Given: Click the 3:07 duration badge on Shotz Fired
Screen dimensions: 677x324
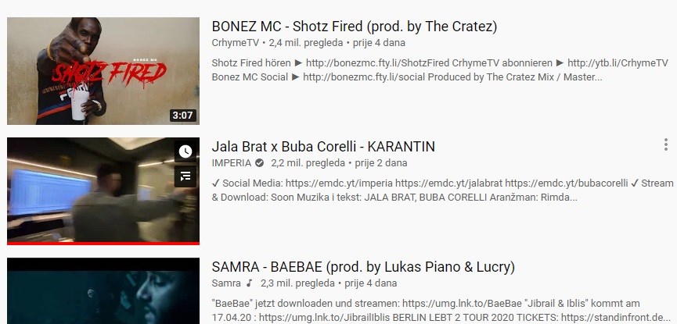Looking at the screenshot, I should coord(183,116).
